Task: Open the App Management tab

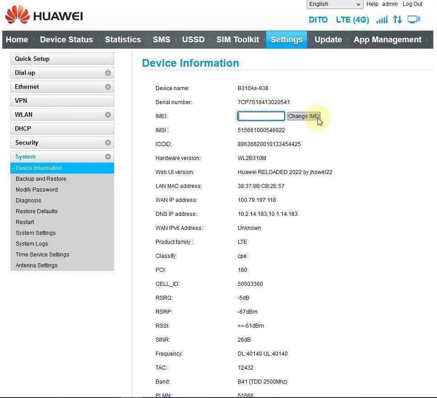Action: pyautogui.click(x=387, y=40)
